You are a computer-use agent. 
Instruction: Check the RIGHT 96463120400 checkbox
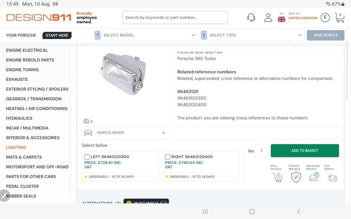click(167, 156)
